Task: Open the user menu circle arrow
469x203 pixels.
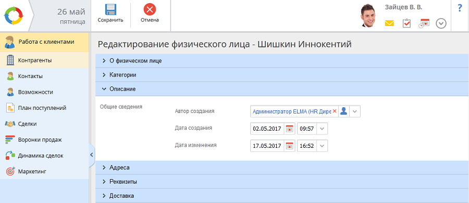Action: tap(441, 23)
